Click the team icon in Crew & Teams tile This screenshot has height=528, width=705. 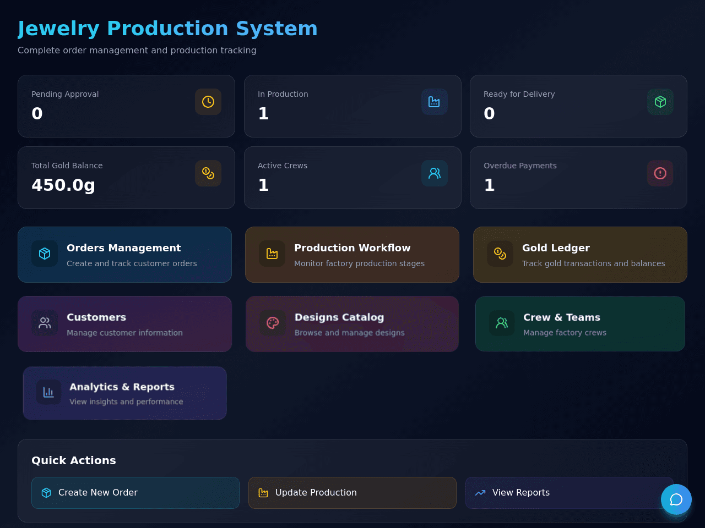[x=502, y=323]
